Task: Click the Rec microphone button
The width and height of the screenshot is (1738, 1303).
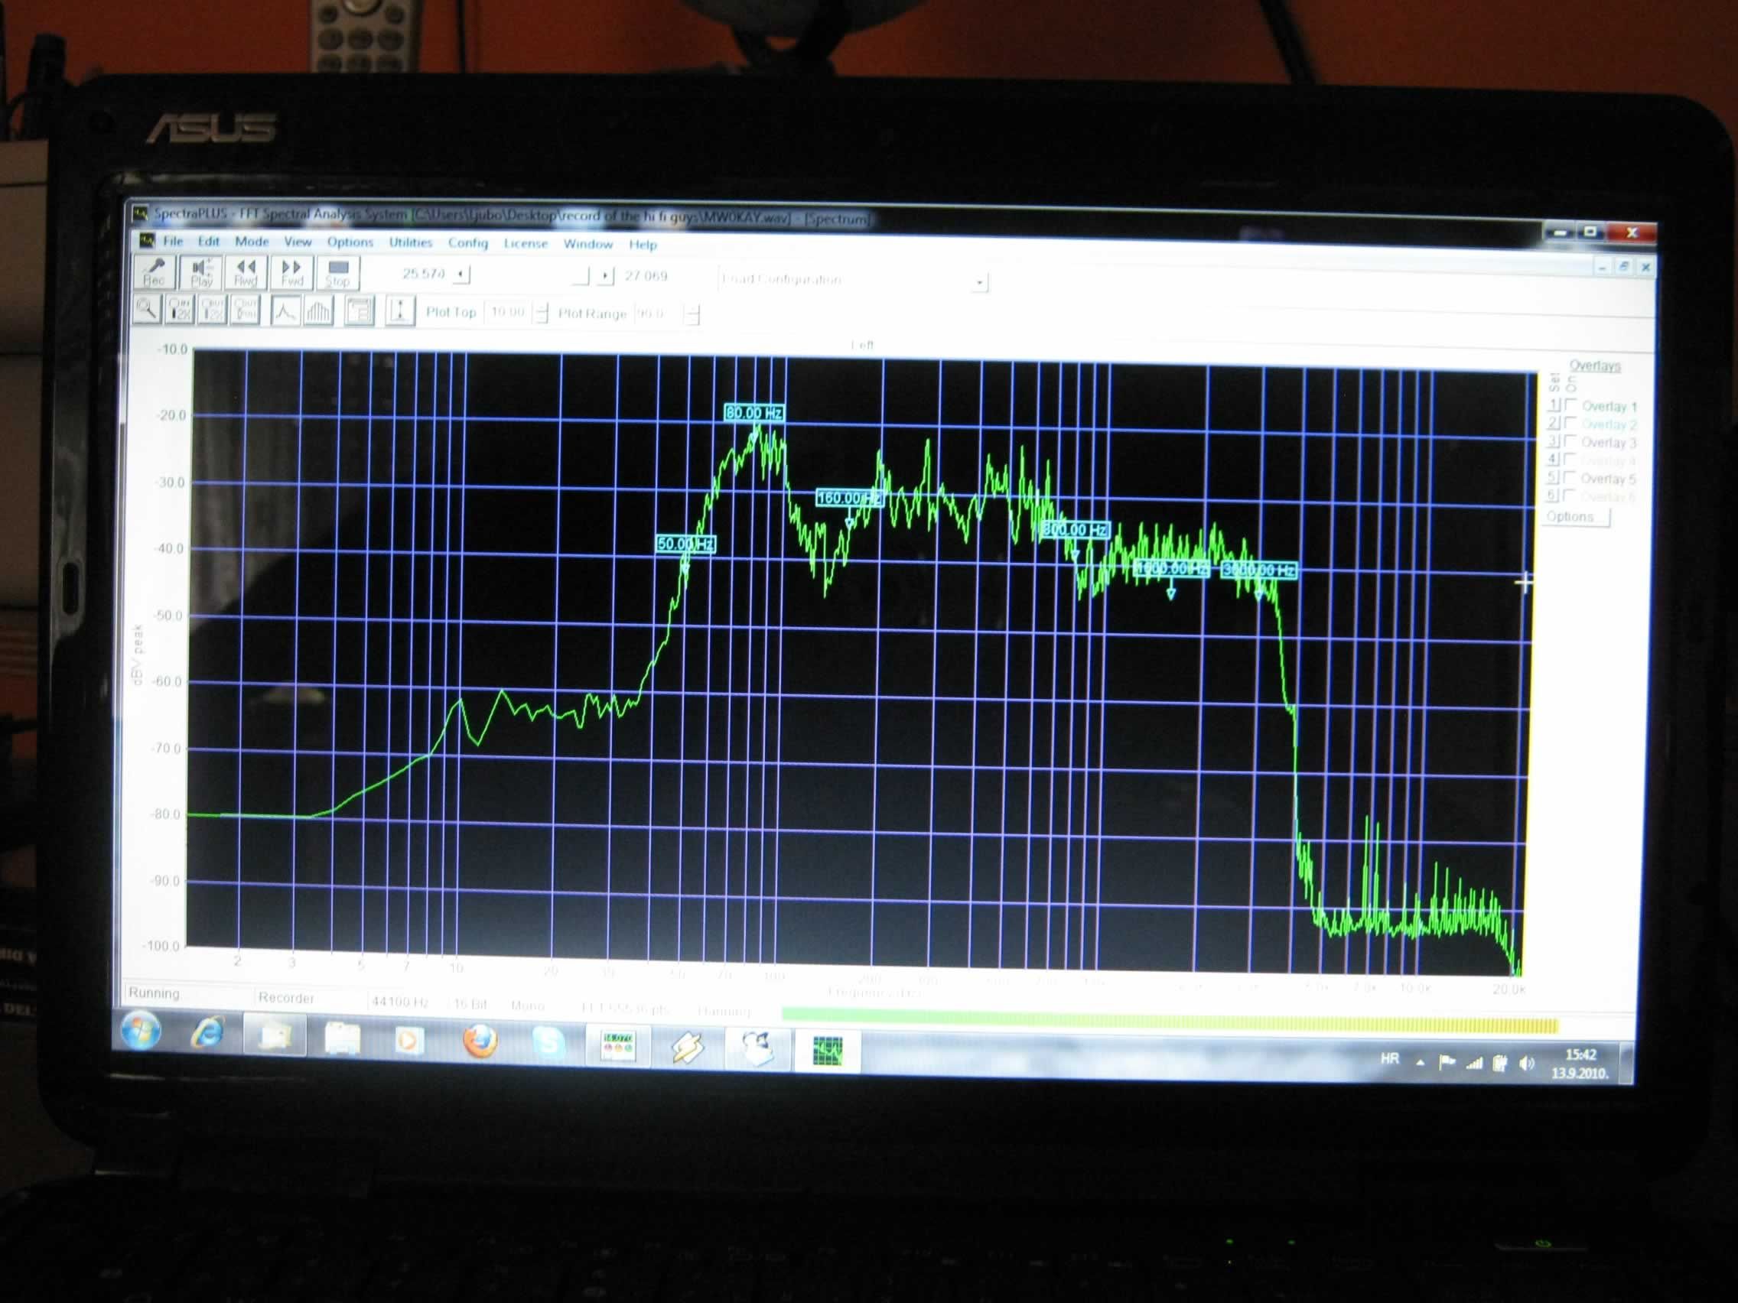Action: (x=154, y=272)
